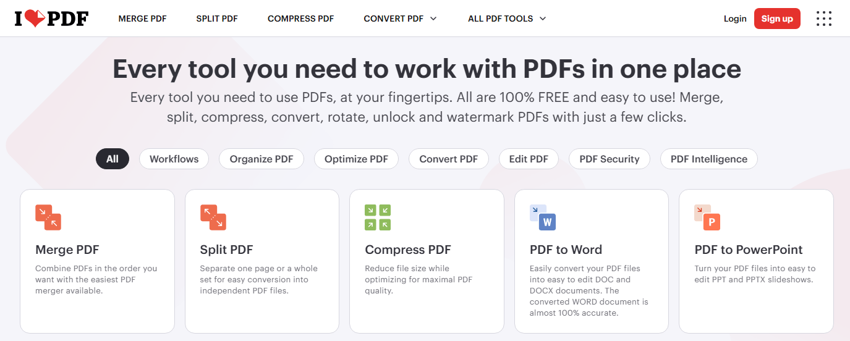Click the PDF to Word icon

tap(543, 217)
